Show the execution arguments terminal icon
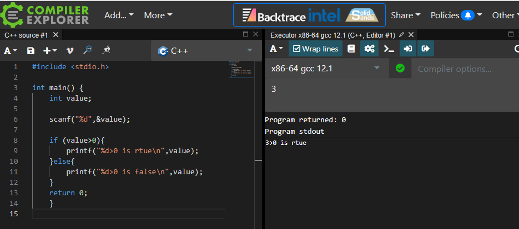 point(389,49)
